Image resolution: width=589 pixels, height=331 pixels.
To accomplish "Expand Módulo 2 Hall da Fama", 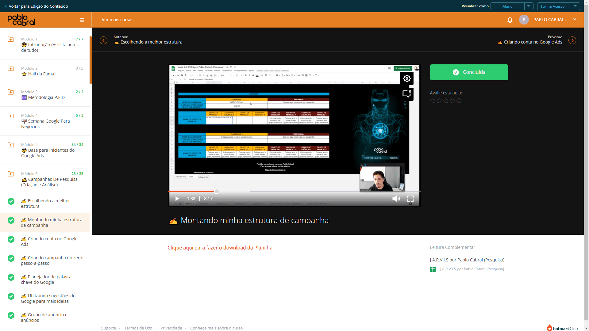I will point(45,71).
